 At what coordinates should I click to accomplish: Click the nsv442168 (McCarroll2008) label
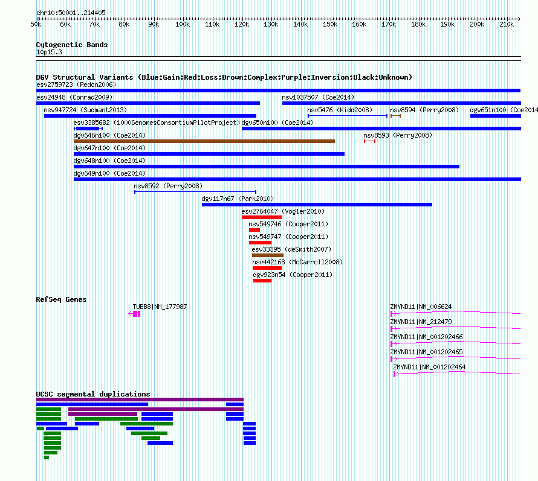(297, 262)
